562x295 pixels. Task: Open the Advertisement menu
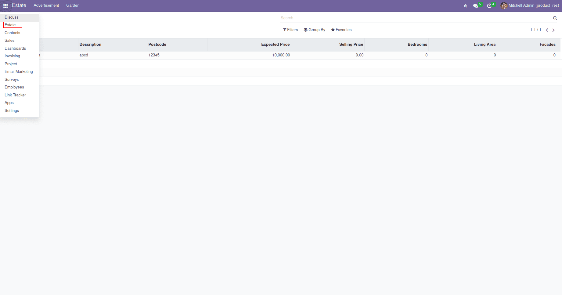click(46, 5)
